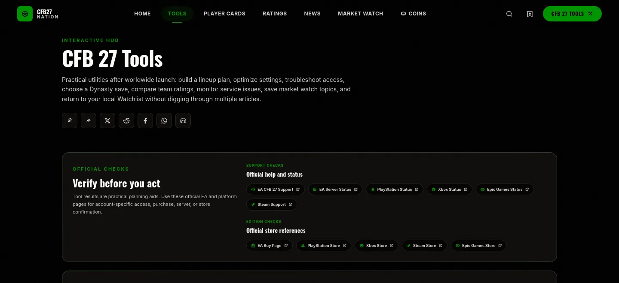This screenshot has height=283, width=619.
Task: Open EA Server Status link
Action: point(335,190)
